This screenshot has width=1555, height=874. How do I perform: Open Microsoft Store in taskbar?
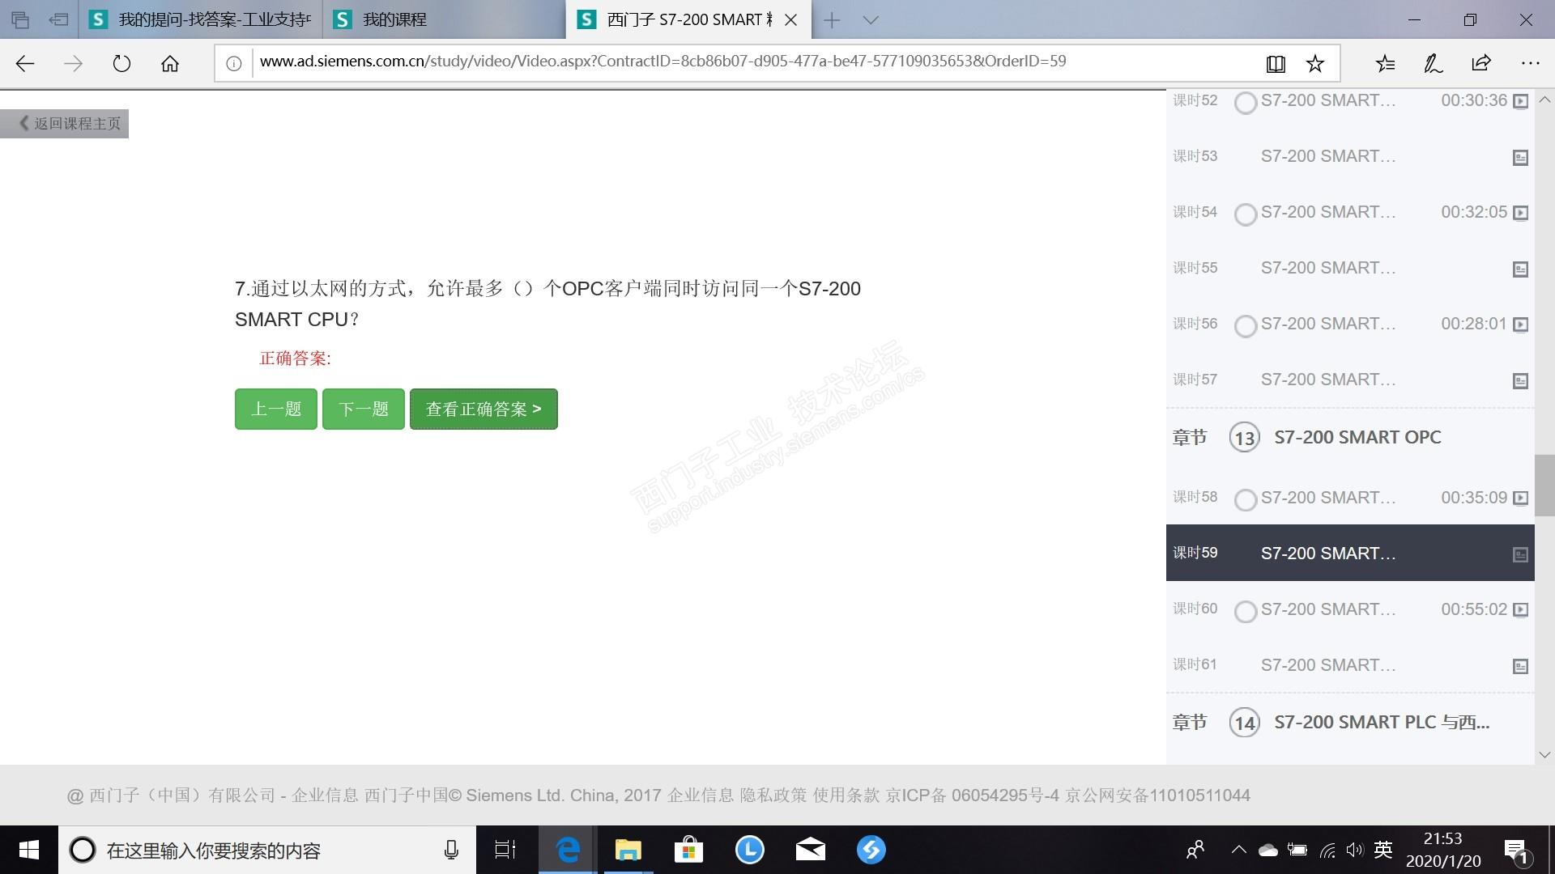(688, 850)
